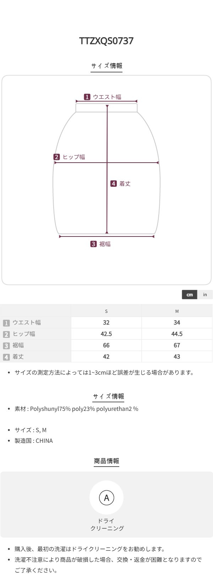Switch size units to inches
Viewport: 213px width, 582px height.
(x=205, y=295)
